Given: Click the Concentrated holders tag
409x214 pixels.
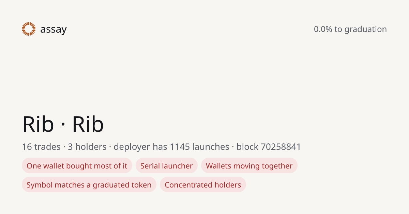Looking at the screenshot, I should pos(203,185).
